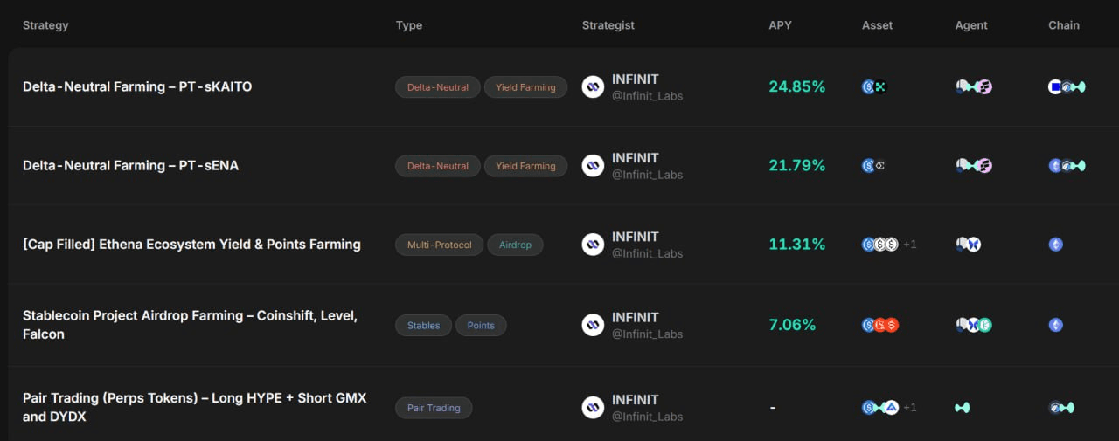Click the agent icons in the PT-sENA row

tap(974, 165)
